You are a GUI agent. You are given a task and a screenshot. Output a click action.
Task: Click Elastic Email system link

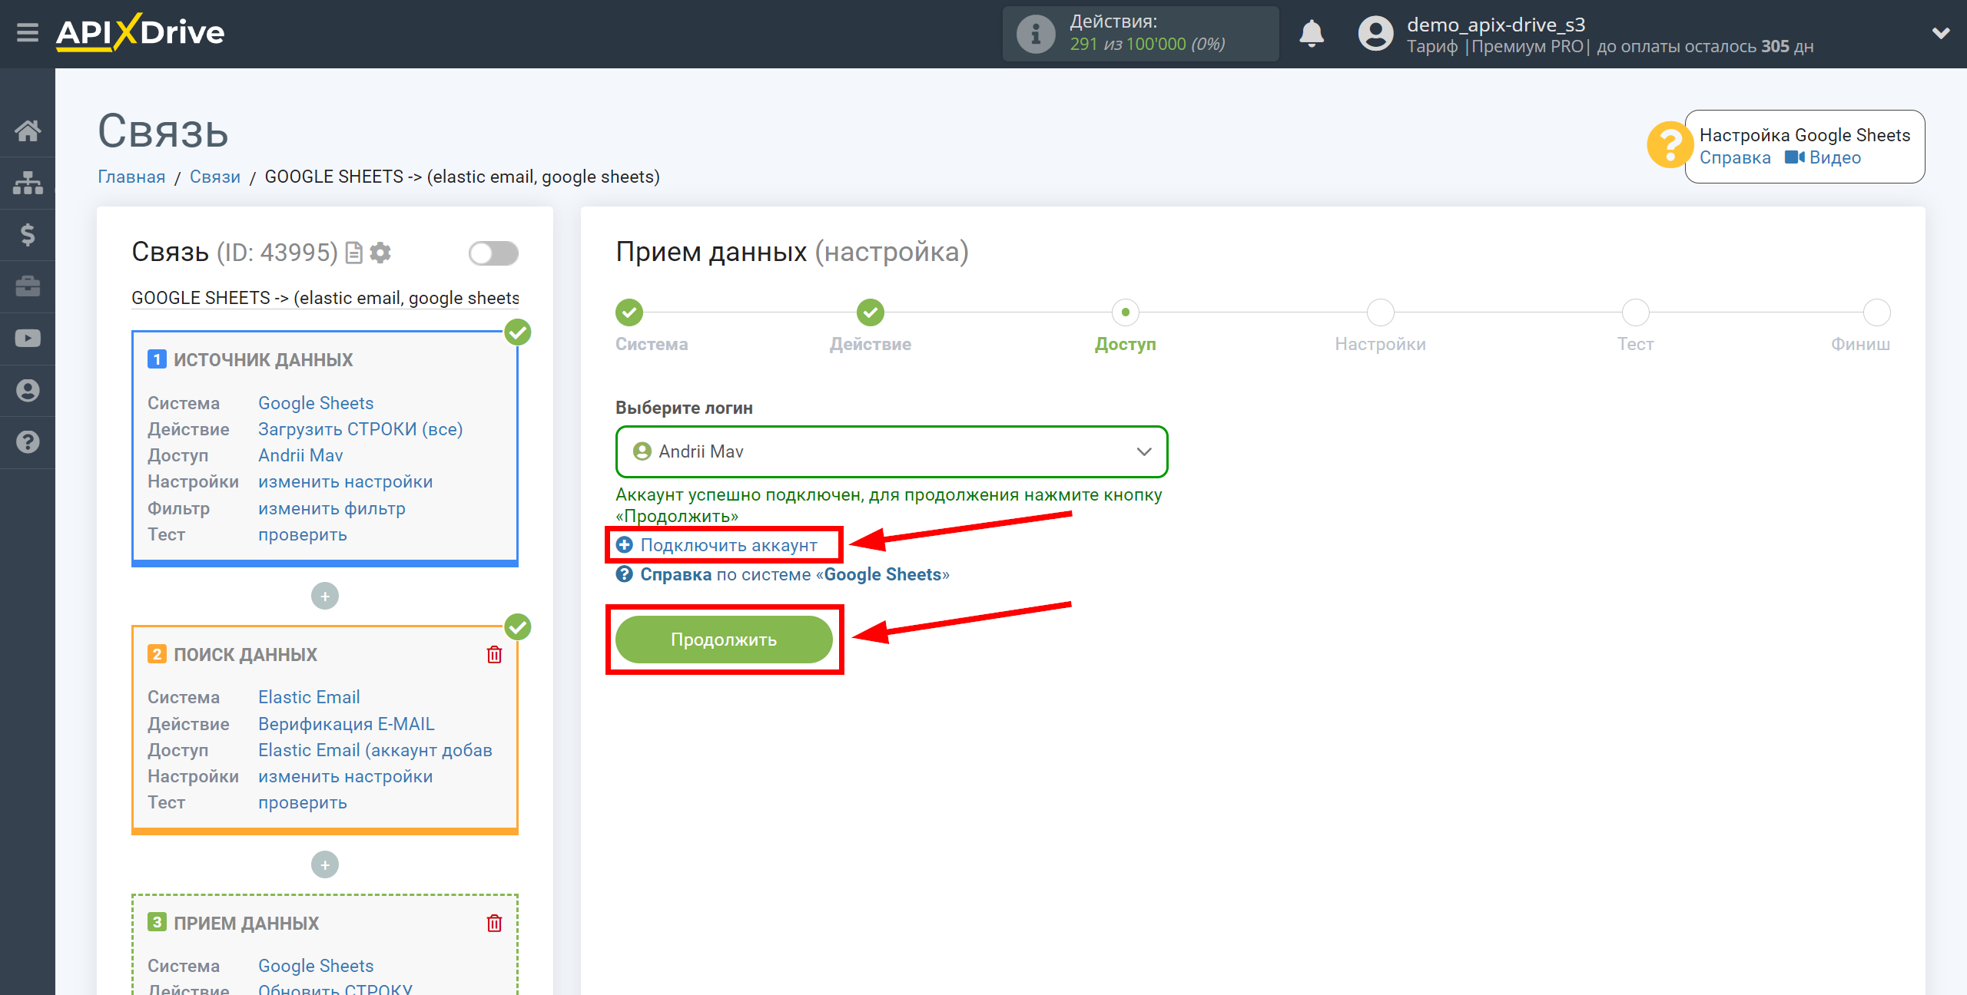click(x=309, y=697)
